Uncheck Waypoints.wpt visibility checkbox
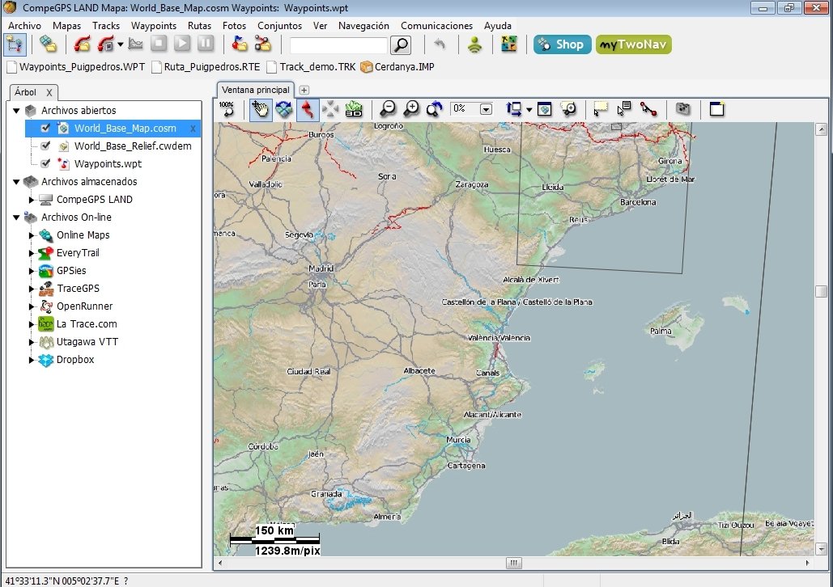The image size is (833, 587). 45,163
